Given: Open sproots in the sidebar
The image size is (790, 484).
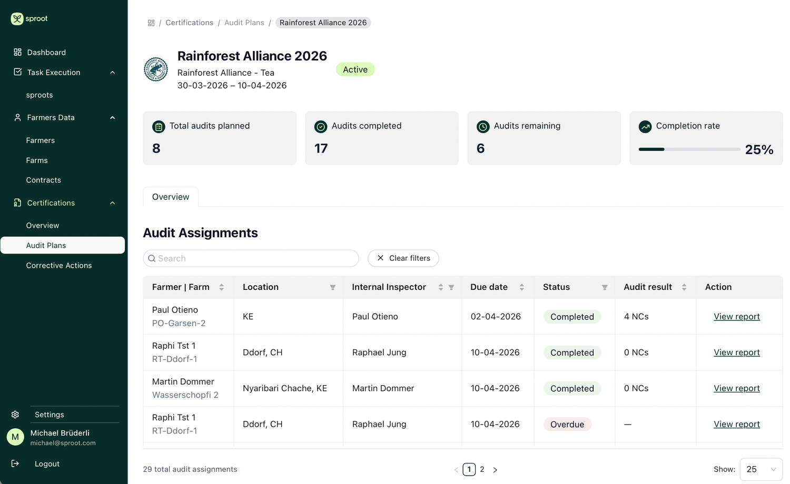Looking at the screenshot, I should 39,95.
